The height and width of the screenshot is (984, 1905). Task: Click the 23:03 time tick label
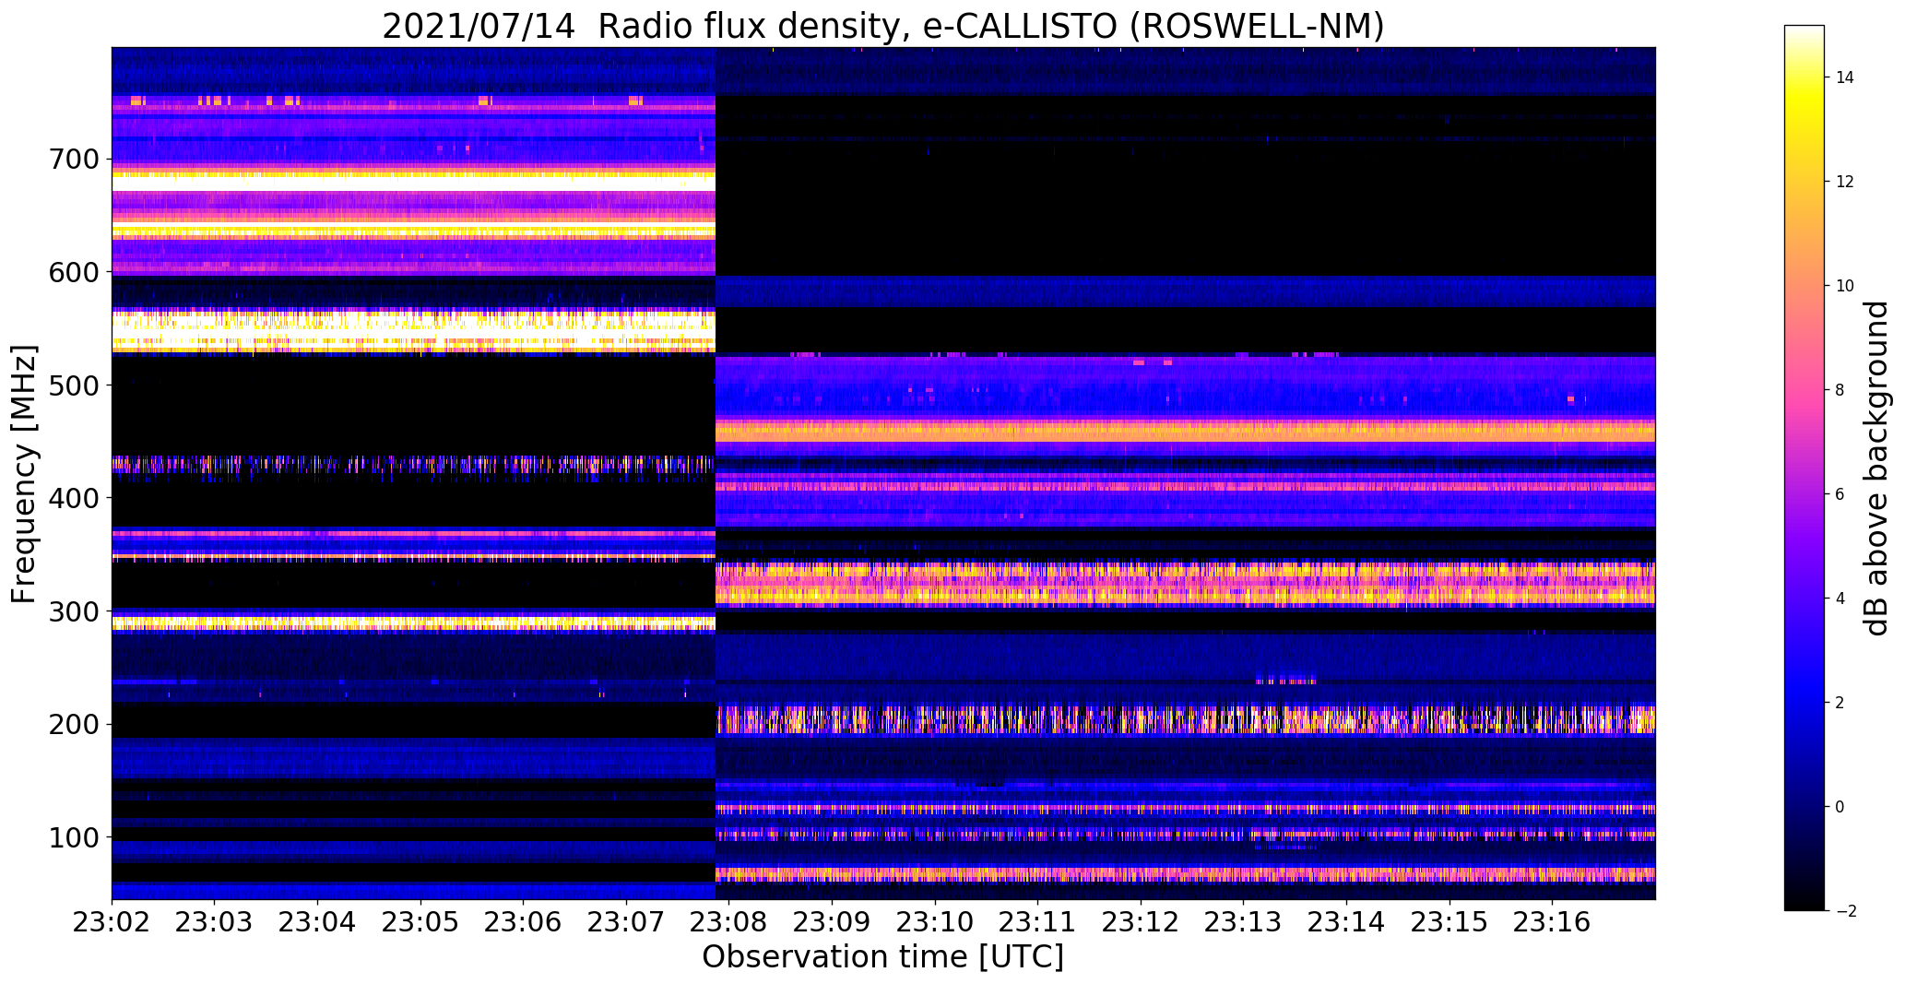pyautogui.click(x=215, y=922)
